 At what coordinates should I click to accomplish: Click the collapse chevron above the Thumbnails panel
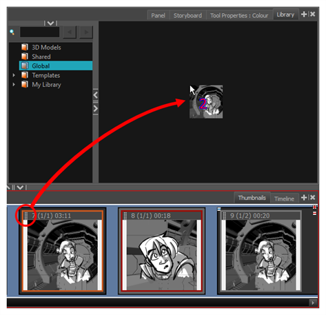(x=20, y=187)
